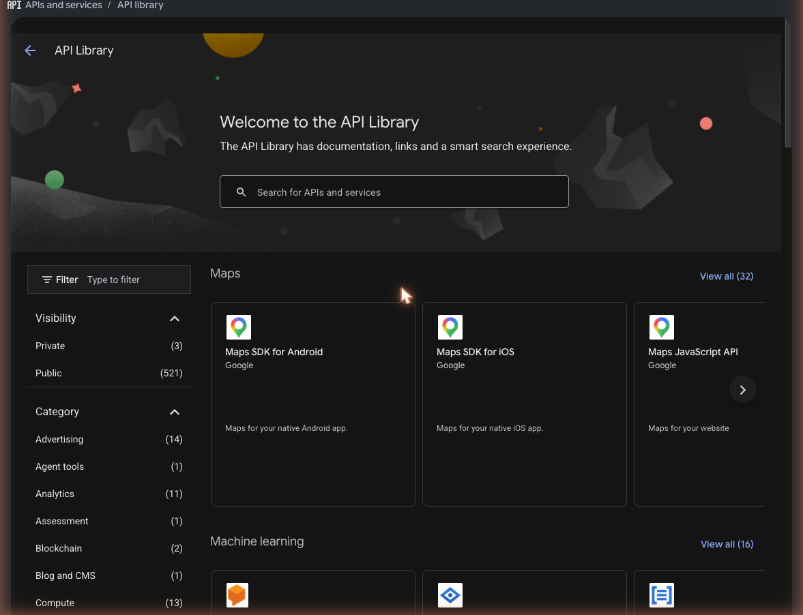
Task: Click the API Library page title
Action: (84, 50)
